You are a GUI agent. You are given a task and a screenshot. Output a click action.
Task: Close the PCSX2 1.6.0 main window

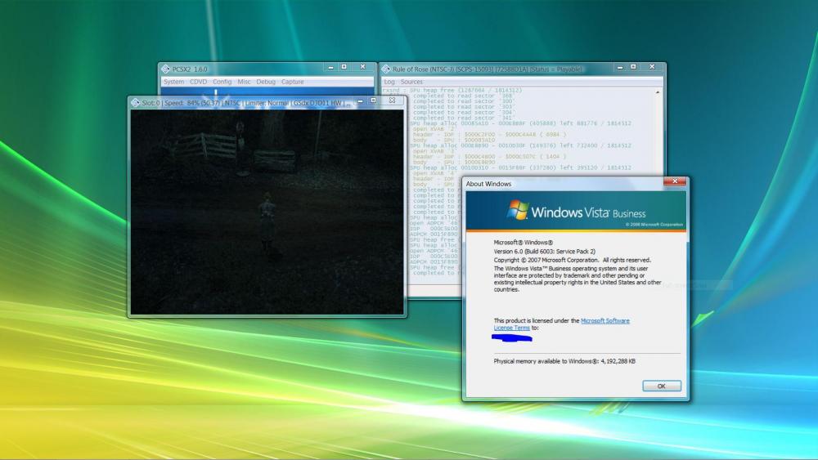[362, 67]
